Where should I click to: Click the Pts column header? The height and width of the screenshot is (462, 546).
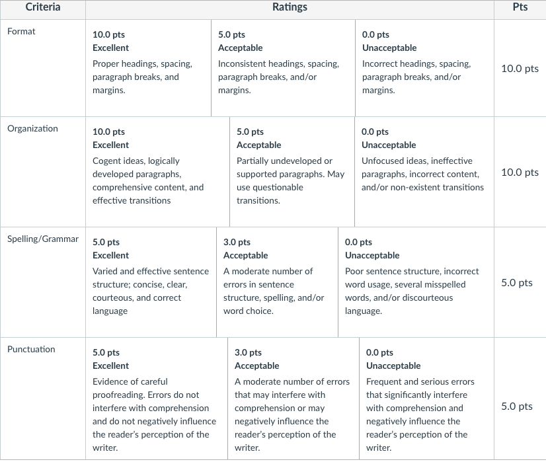[520, 7]
